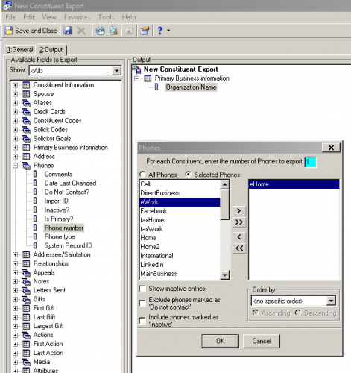Click the Properties toolbar icon next to Help
This screenshot has width=351, height=373.
coord(145,31)
